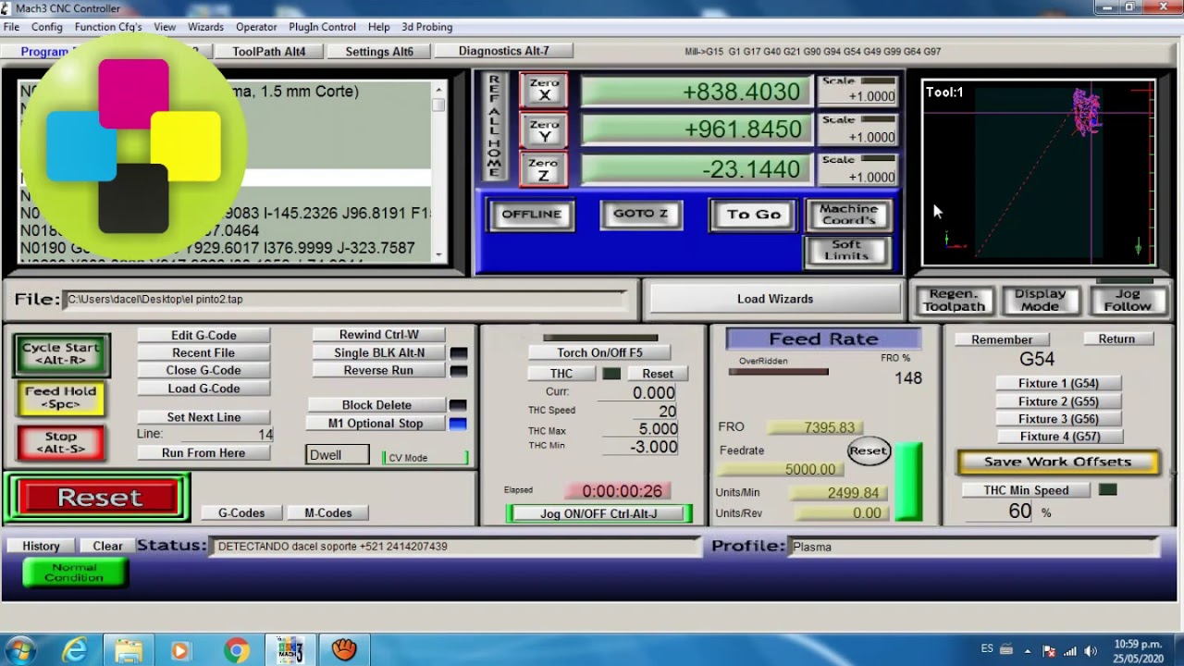Click the red Stop button
Viewport: 1184px width, 666px height.
61,442
